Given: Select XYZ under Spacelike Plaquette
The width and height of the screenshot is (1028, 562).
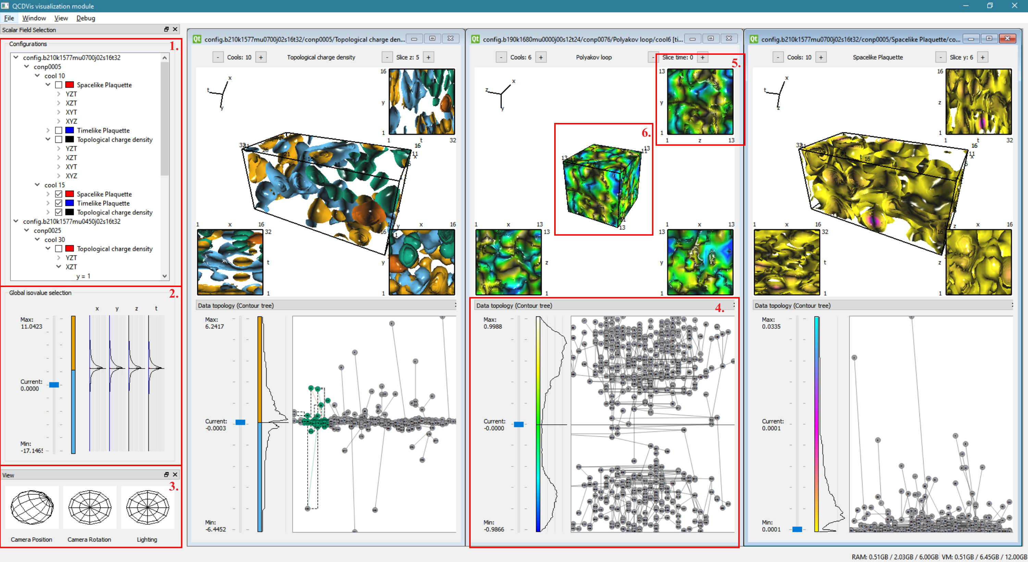Looking at the screenshot, I should click(x=72, y=121).
